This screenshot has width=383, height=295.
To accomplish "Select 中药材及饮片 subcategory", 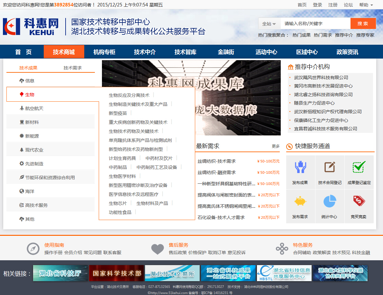I will (159, 158).
